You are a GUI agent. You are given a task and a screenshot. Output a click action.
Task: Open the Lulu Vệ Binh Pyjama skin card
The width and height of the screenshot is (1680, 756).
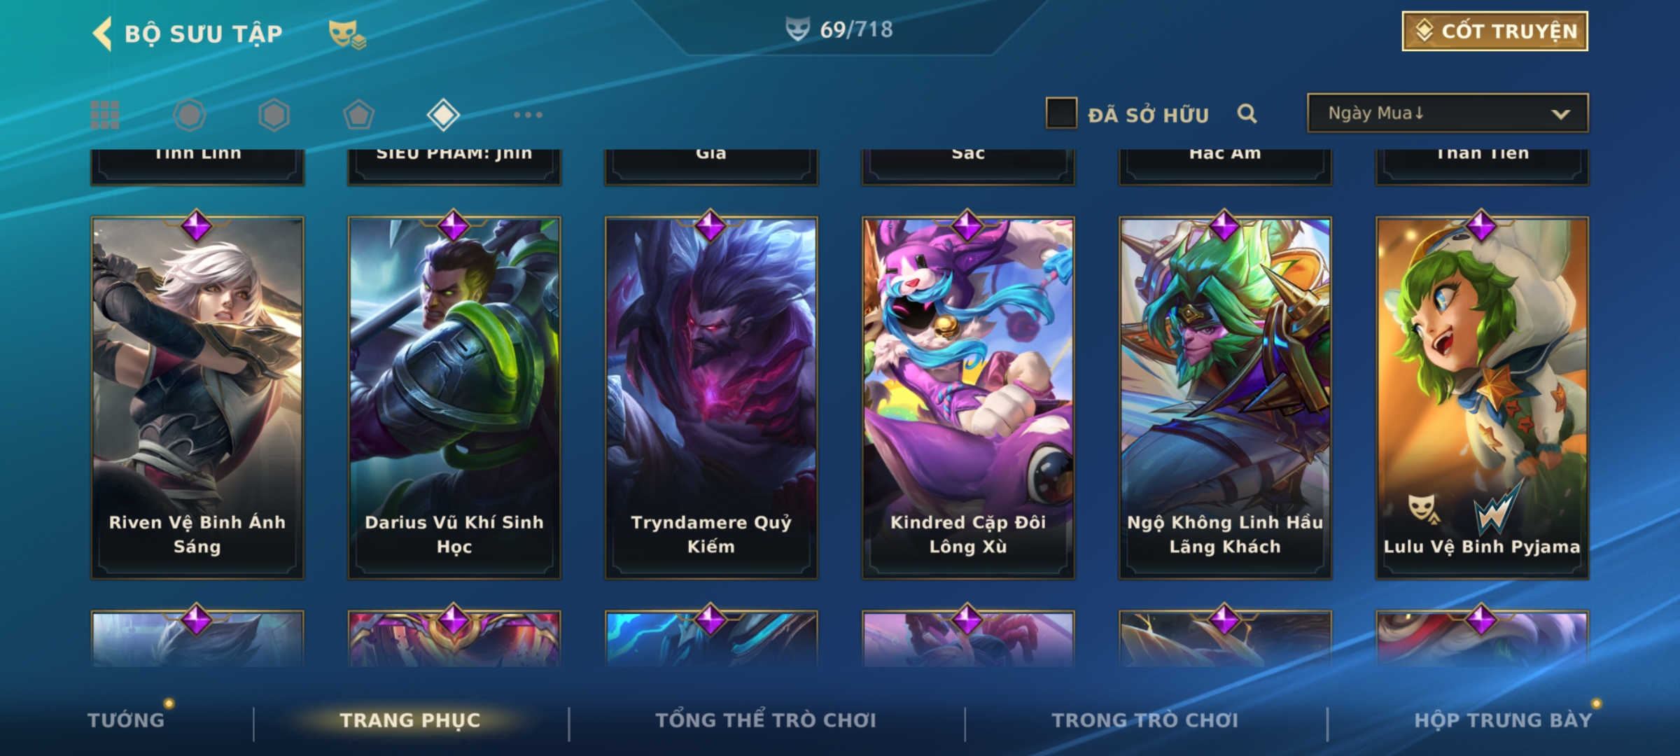tap(1482, 398)
